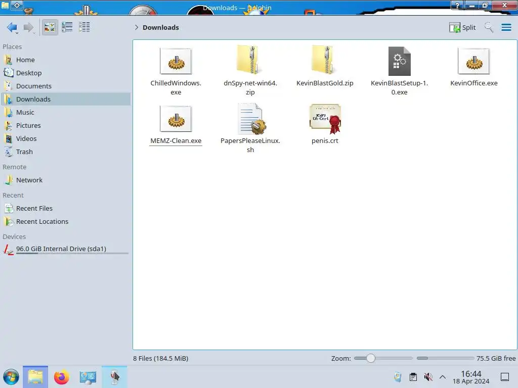Click the title bar help question mark
This screenshot has width=518, height=388.
457,5
